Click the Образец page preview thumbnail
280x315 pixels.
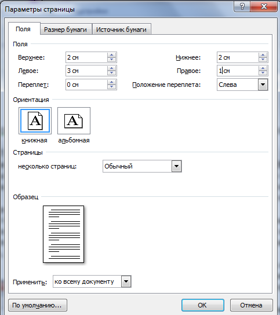(63, 234)
